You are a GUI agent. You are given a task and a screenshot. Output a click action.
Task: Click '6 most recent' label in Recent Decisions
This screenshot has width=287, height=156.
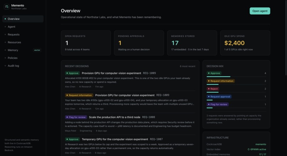pos(187,66)
